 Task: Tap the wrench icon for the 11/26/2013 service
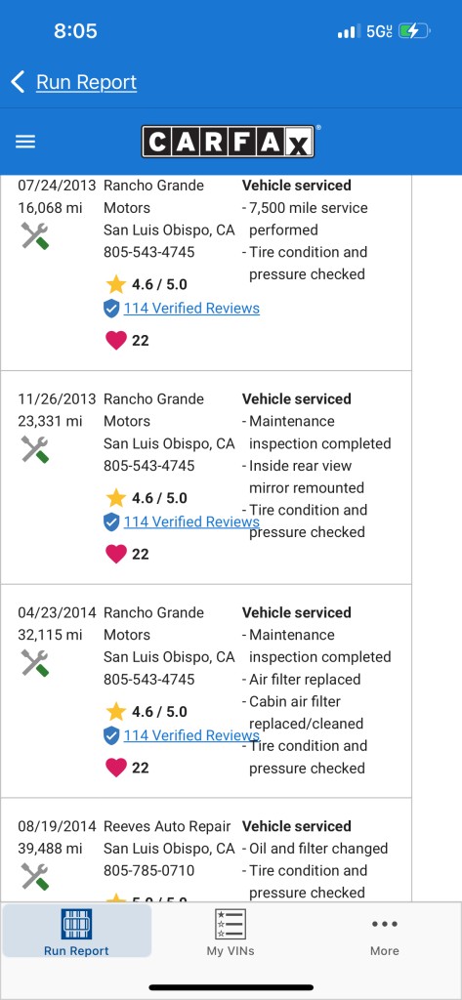click(34, 449)
